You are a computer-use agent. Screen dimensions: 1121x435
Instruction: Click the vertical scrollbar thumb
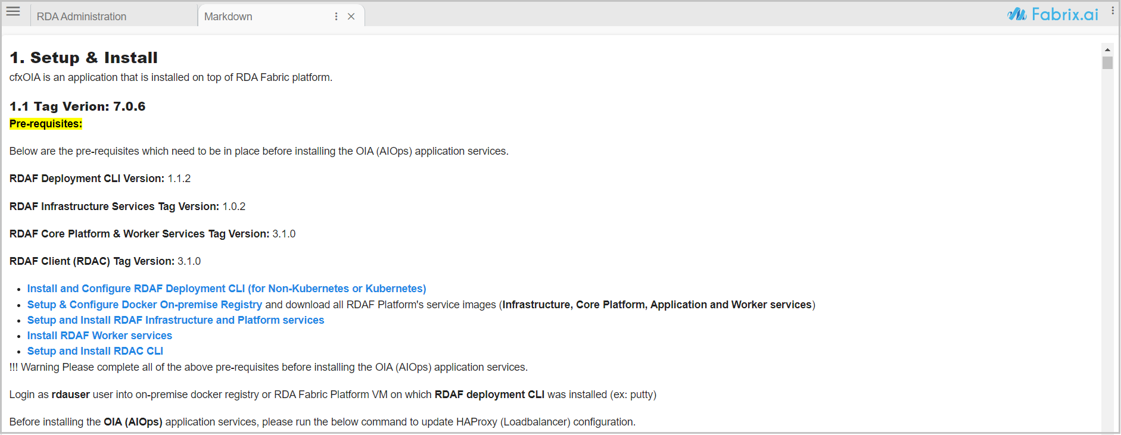click(x=1107, y=62)
